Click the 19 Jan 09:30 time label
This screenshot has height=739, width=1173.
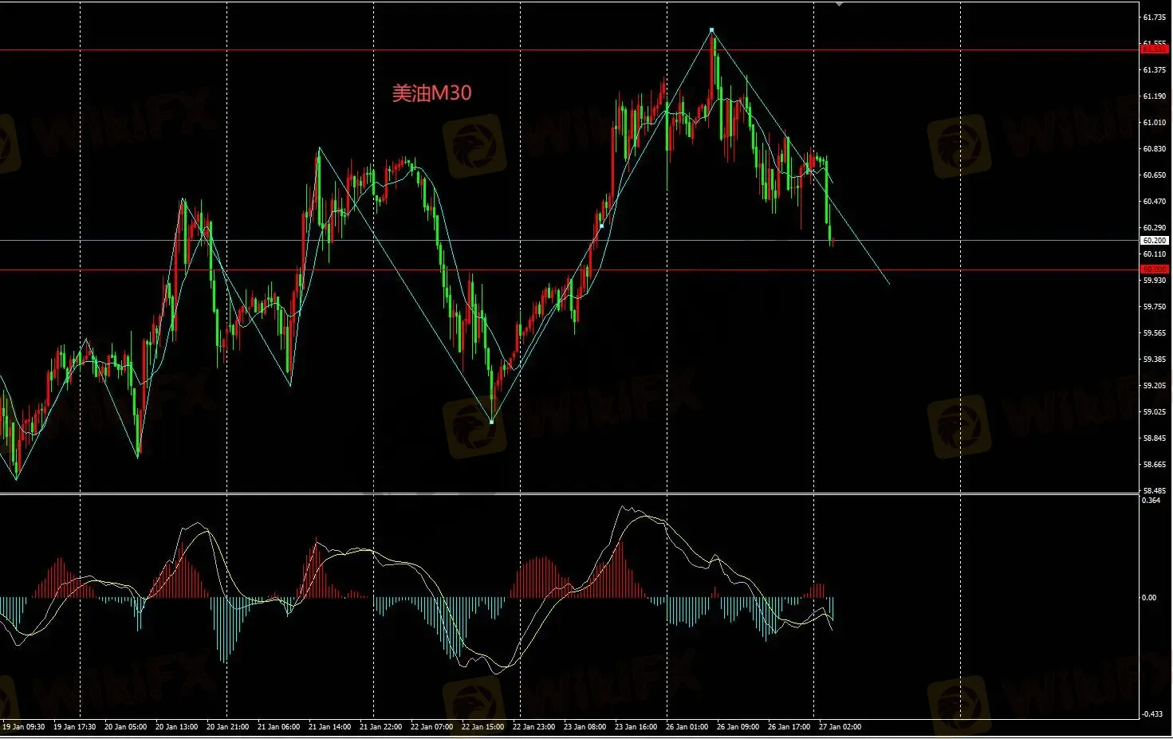click(24, 727)
